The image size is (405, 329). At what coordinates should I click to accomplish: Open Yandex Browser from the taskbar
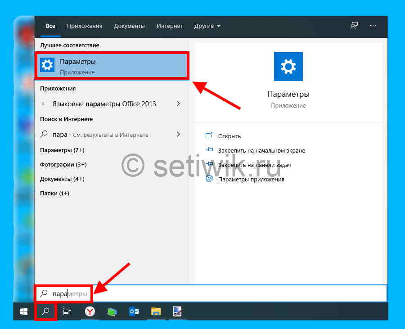coord(89,311)
